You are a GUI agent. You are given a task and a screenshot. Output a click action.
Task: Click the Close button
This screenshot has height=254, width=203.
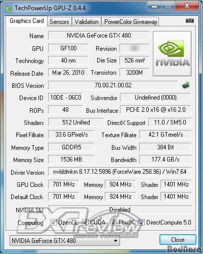[x=178, y=240]
